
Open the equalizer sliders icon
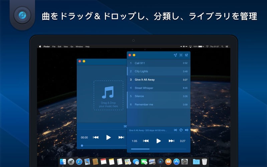click(187, 55)
